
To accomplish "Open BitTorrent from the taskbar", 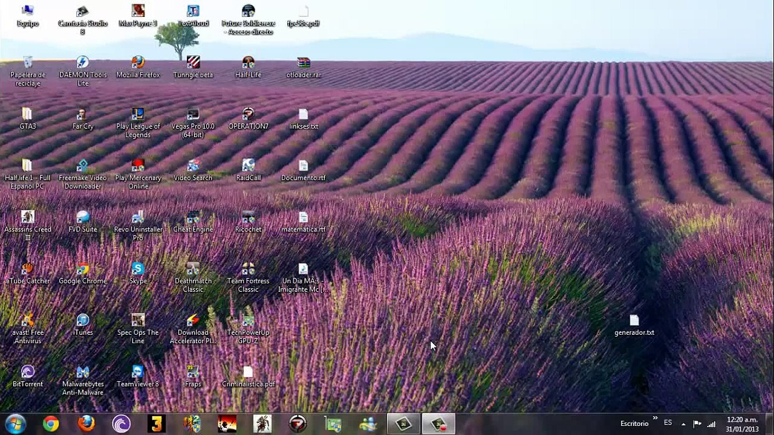I will click(x=121, y=424).
